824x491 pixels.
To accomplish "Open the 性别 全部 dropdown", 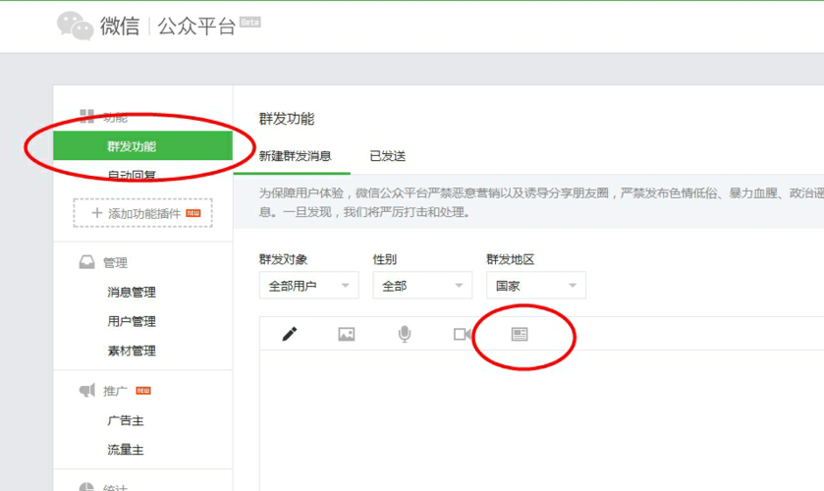I will pos(422,286).
